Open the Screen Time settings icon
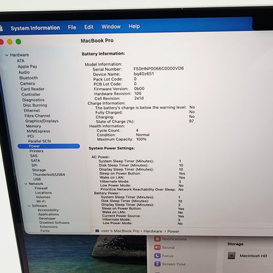The width and height of the screenshot is (273, 273). pyautogui.click(x=157, y=264)
